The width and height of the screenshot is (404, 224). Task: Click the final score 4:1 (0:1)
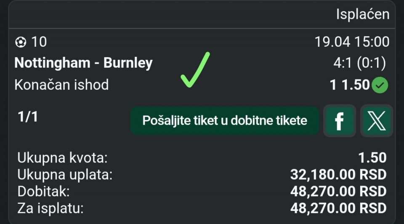[359, 63]
